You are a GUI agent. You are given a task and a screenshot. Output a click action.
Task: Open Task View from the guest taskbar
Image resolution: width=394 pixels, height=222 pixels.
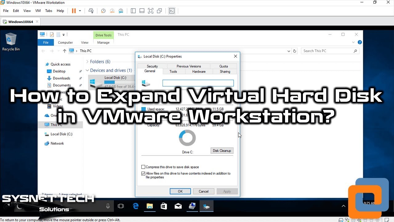[x=121, y=206]
